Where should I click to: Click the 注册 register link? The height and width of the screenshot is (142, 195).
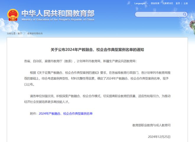click(x=186, y=4)
